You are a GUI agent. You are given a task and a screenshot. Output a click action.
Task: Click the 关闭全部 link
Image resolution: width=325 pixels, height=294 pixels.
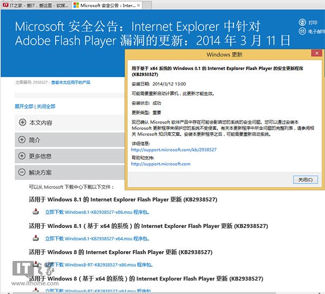pyautogui.click(x=45, y=106)
